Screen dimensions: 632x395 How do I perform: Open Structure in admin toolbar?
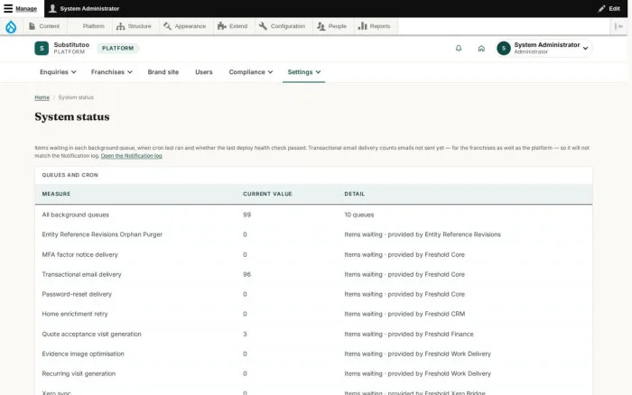click(135, 26)
